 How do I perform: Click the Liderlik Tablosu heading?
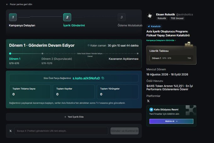159,51
